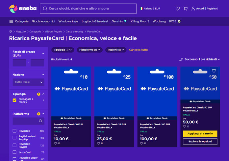Click Esplora le opzioni button

pos(200,142)
